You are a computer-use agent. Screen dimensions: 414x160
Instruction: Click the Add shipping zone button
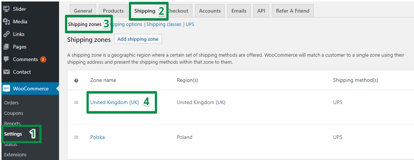click(x=138, y=39)
